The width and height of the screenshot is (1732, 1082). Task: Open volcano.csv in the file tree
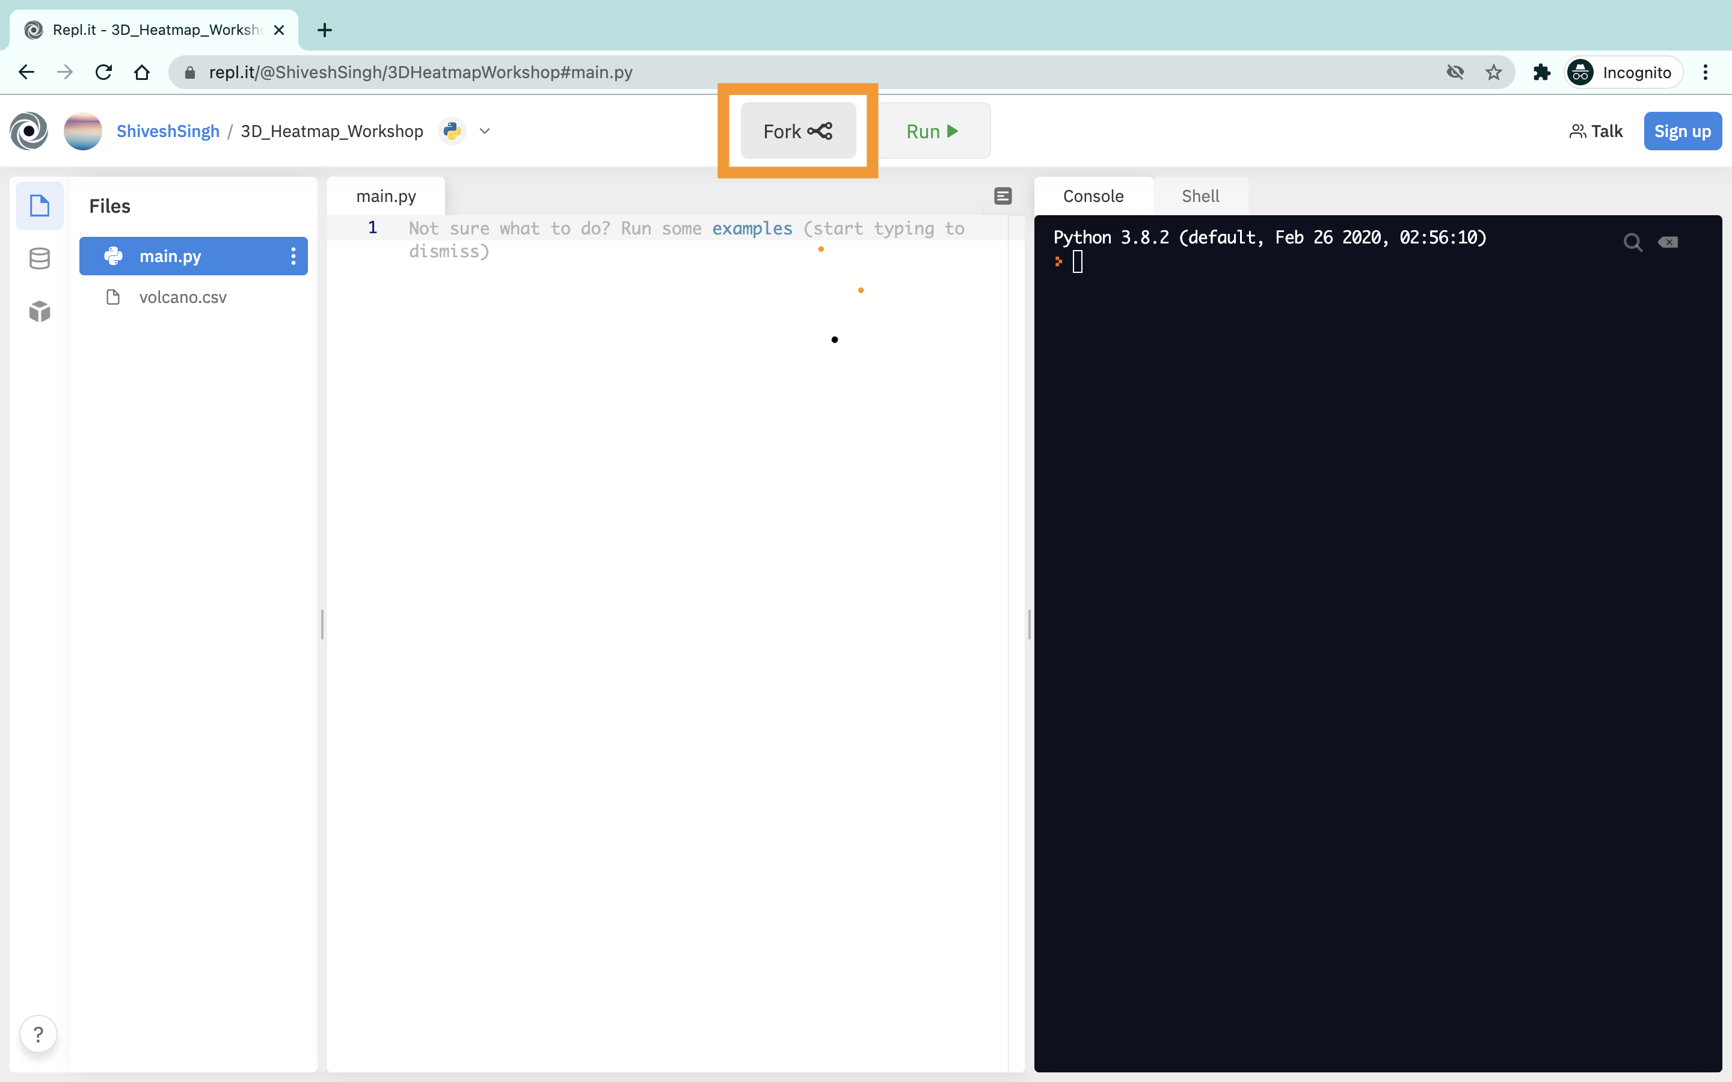tap(182, 297)
